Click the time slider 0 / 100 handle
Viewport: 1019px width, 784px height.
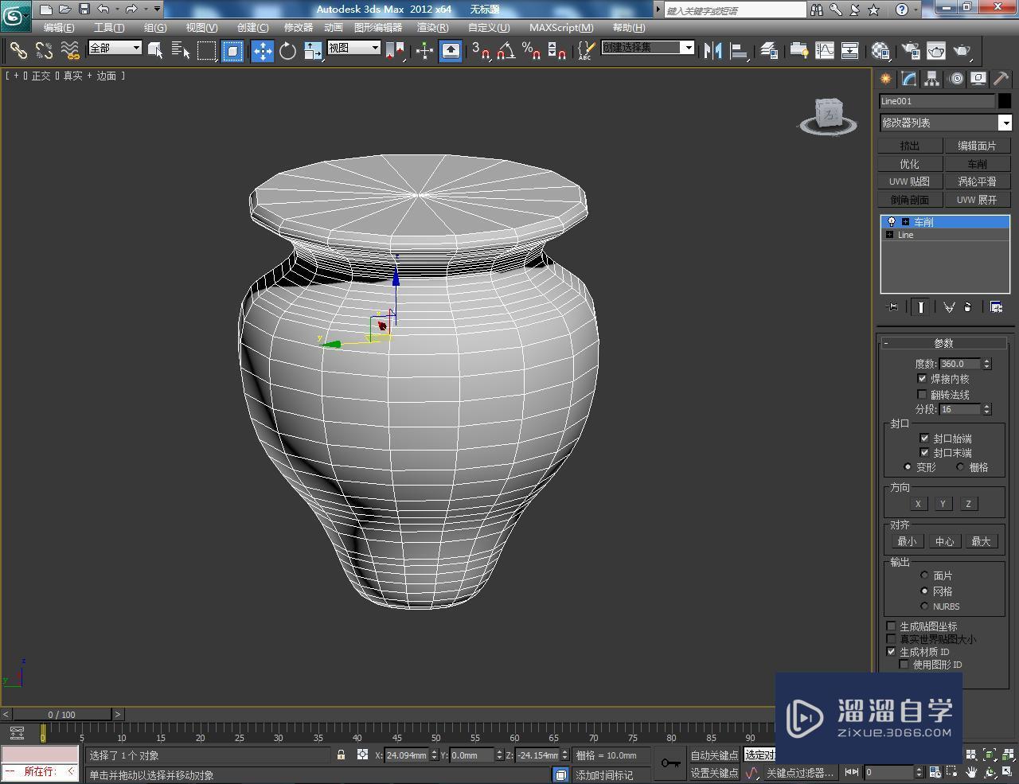pyautogui.click(x=62, y=714)
